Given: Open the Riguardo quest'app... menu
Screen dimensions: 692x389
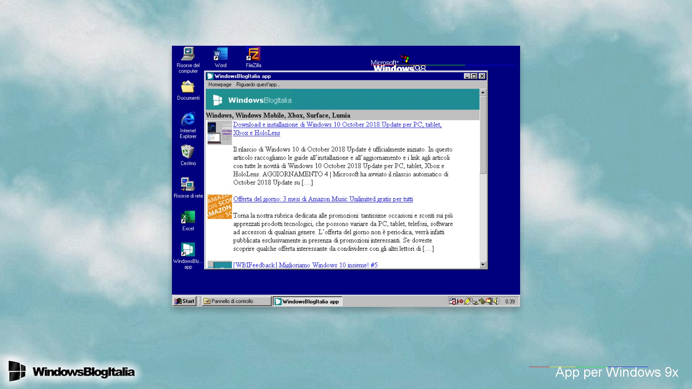Looking at the screenshot, I should pos(258,85).
